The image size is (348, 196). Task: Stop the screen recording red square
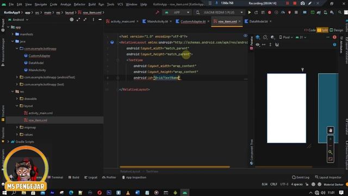tap(295, 3)
